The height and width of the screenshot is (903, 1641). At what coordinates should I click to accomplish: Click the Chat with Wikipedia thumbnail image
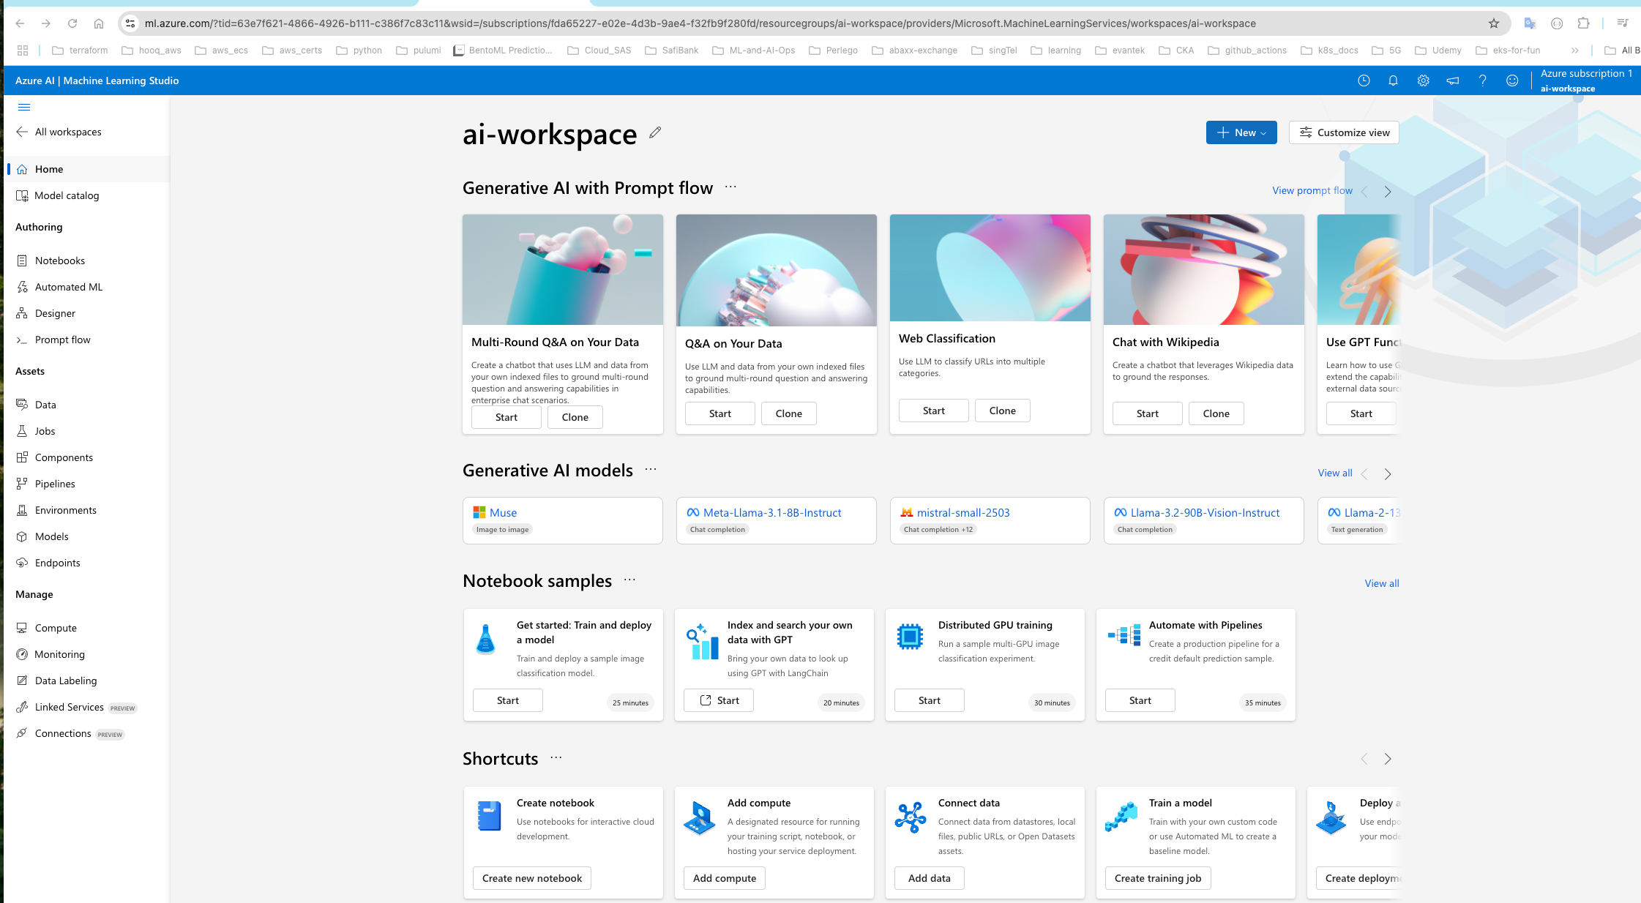point(1204,269)
